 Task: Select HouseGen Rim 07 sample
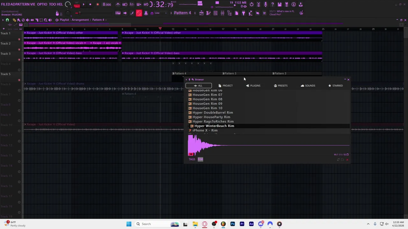[208, 95]
